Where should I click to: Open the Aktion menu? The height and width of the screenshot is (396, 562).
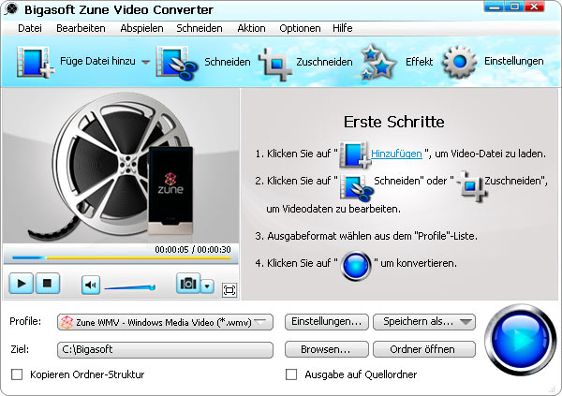tap(251, 28)
